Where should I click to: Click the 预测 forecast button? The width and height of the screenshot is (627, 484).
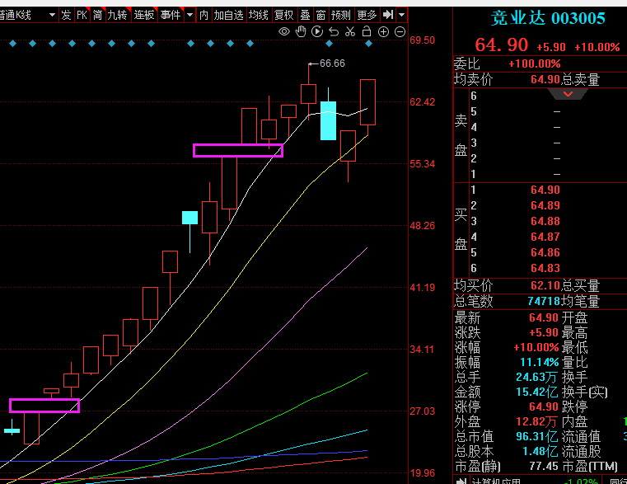coord(341,15)
